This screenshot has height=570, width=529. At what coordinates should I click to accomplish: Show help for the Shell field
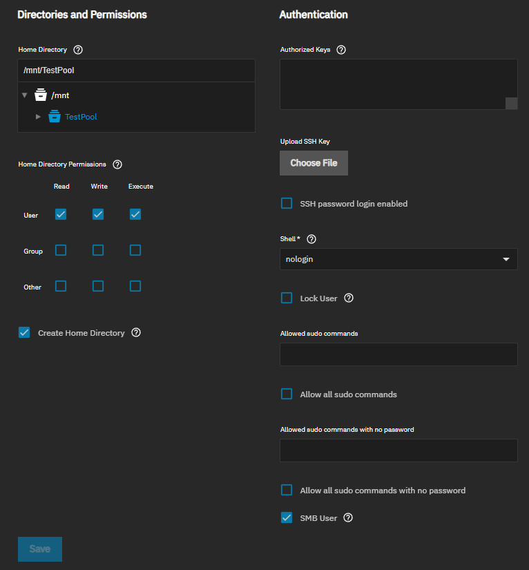pos(311,239)
